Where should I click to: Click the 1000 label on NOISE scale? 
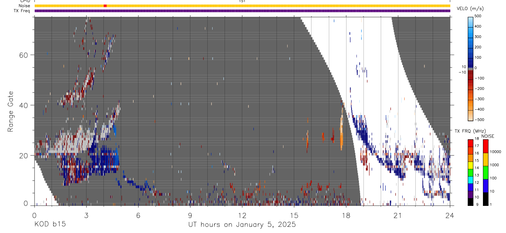tap(494, 165)
